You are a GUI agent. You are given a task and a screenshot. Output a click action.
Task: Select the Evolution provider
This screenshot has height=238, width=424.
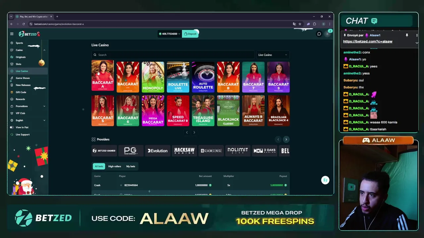pyautogui.click(x=158, y=151)
